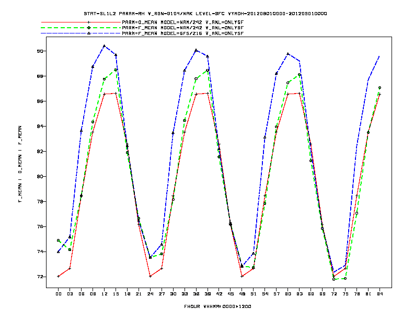Click the x-axis tick label 54
414x320 pixels.
[265, 294]
